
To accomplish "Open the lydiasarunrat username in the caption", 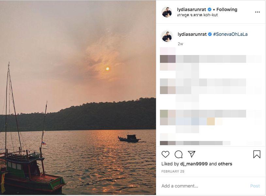I will (x=192, y=34).
